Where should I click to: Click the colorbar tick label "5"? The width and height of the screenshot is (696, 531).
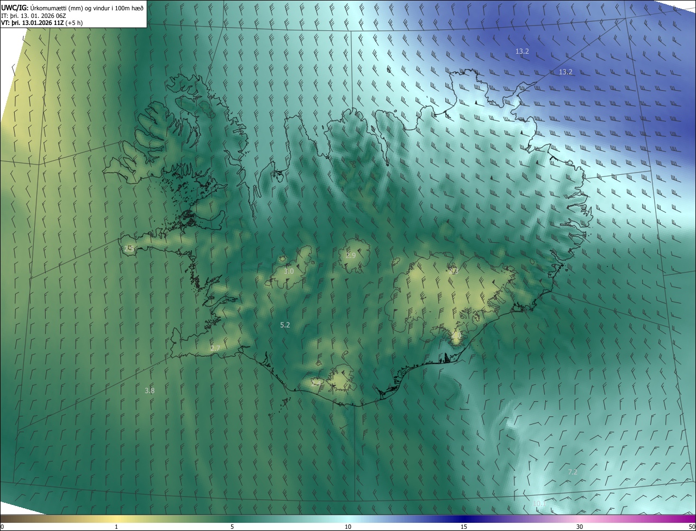(232, 527)
